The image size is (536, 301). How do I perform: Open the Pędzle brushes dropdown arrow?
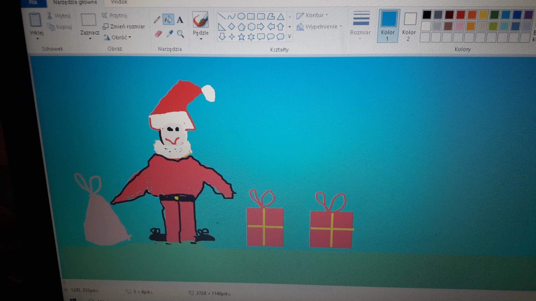(x=201, y=39)
